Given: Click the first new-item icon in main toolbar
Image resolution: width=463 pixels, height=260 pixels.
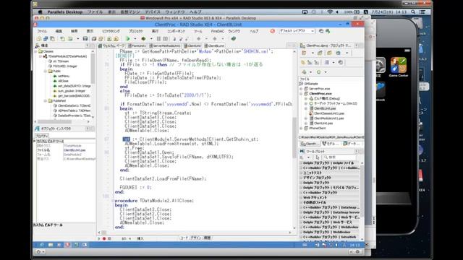Looking at the screenshot, I should pyautogui.click(x=38, y=38).
